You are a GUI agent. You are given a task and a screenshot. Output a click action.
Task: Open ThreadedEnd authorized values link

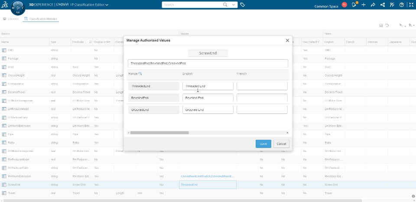(189, 185)
